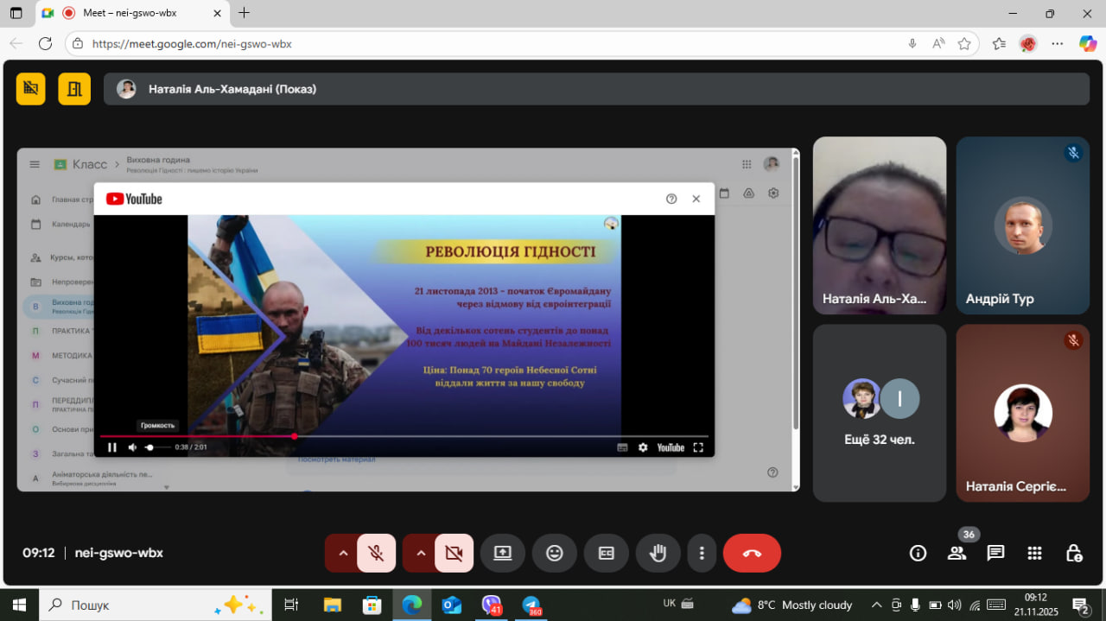Image resolution: width=1106 pixels, height=621 pixels.
Task: Open Telegram from the Windows taskbar
Action: tap(531, 605)
